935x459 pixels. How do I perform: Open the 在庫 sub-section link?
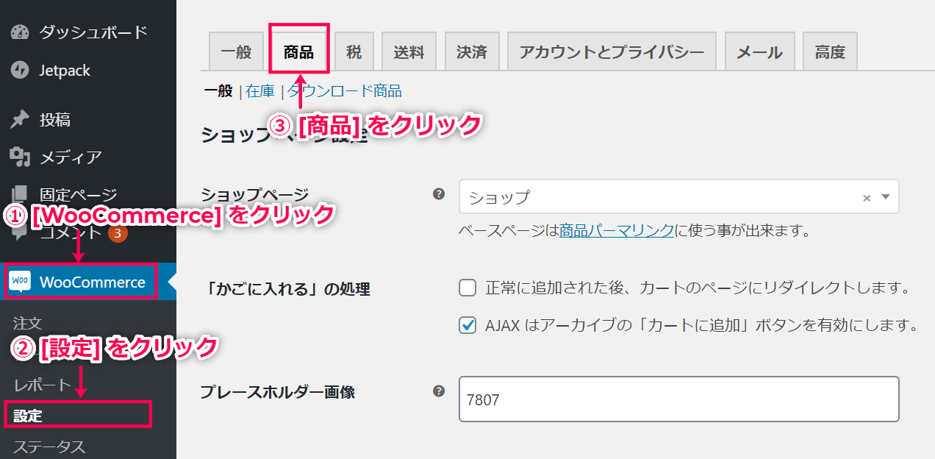(x=260, y=91)
